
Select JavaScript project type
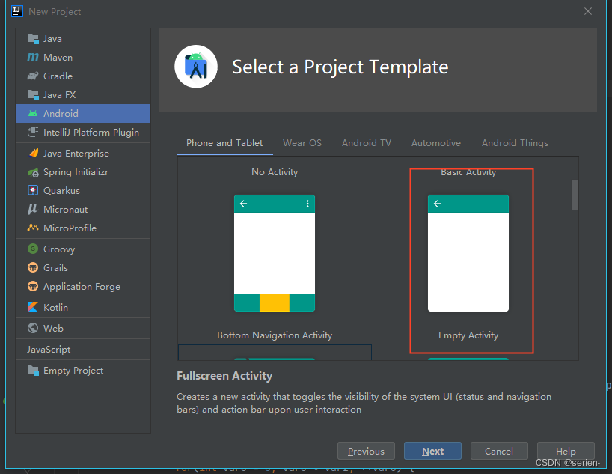point(83,350)
